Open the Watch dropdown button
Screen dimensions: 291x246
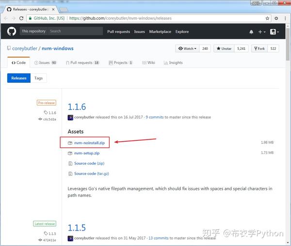tap(187, 48)
